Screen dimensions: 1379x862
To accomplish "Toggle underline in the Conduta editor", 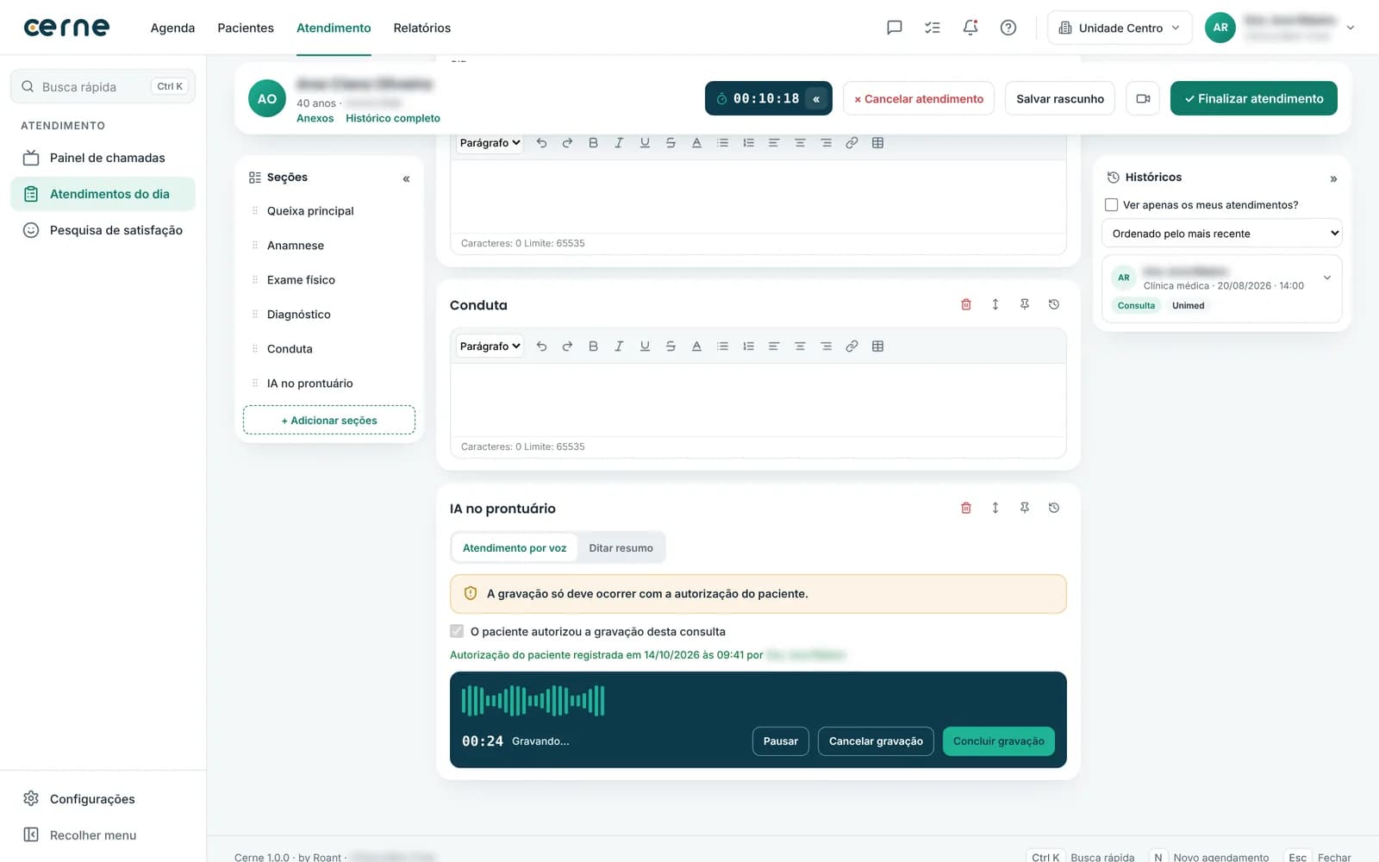I will [645, 346].
